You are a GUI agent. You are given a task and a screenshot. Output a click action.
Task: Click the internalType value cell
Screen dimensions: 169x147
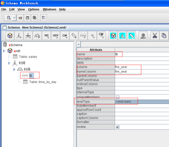point(142,92)
